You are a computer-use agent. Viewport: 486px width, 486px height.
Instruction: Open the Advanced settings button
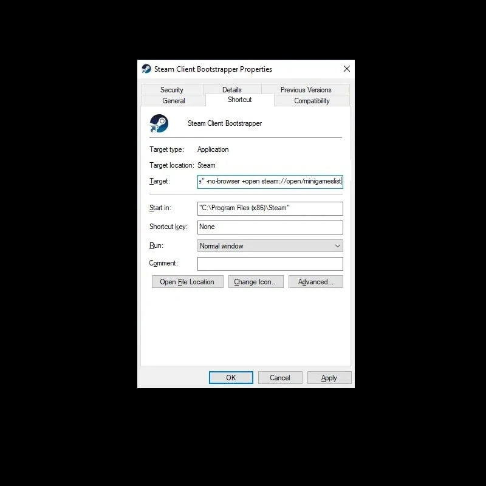pos(315,282)
